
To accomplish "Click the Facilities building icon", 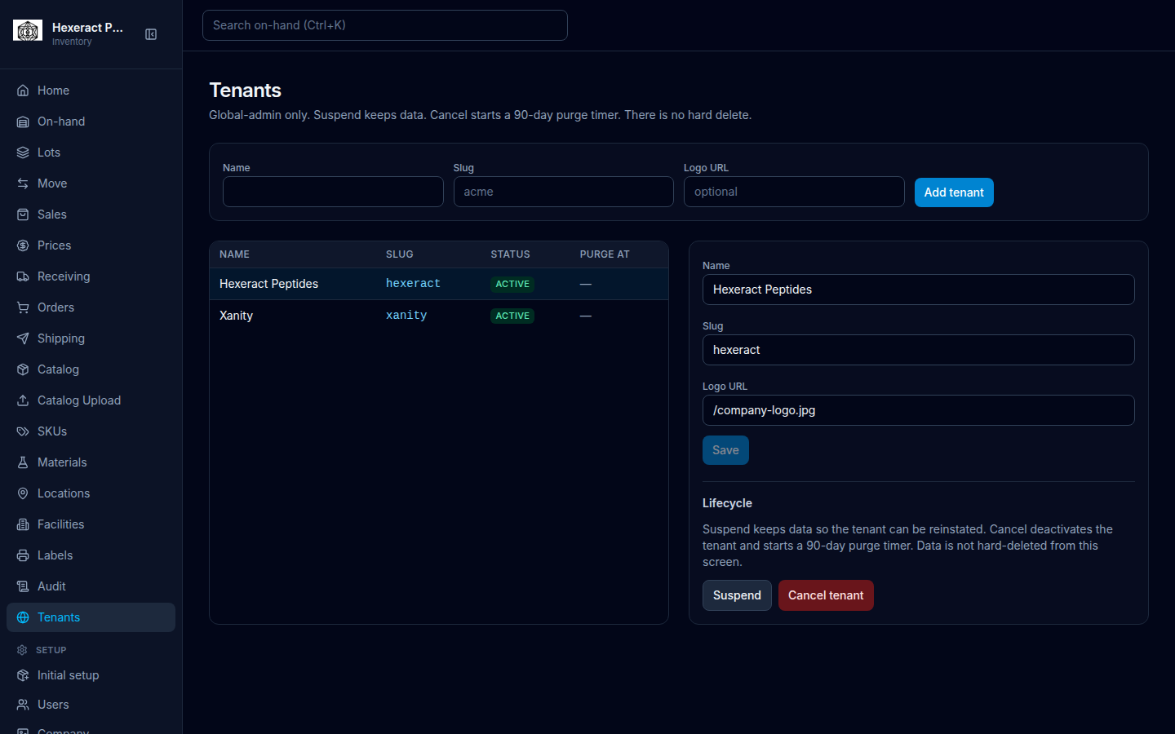I will 23,524.
